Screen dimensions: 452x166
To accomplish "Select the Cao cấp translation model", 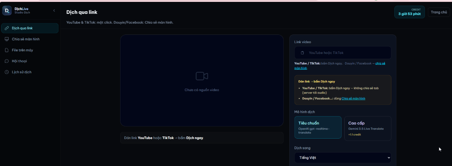I will coord(368,128).
